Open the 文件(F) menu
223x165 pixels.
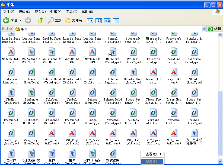pyautogui.click(x=9, y=12)
